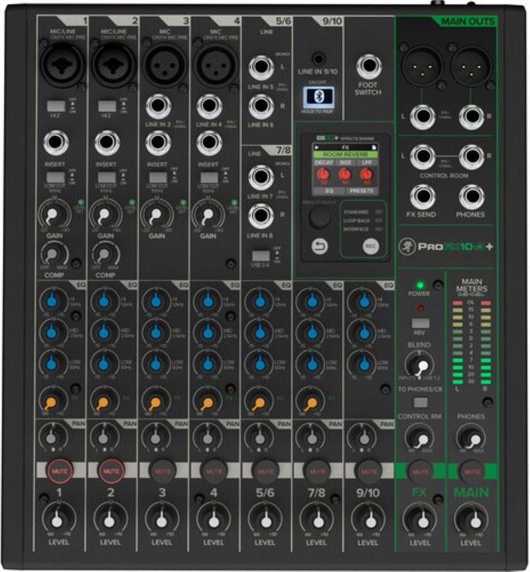Select the red LPF knob on screen
Viewport: 530px width, 572px height.
coord(366,174)
